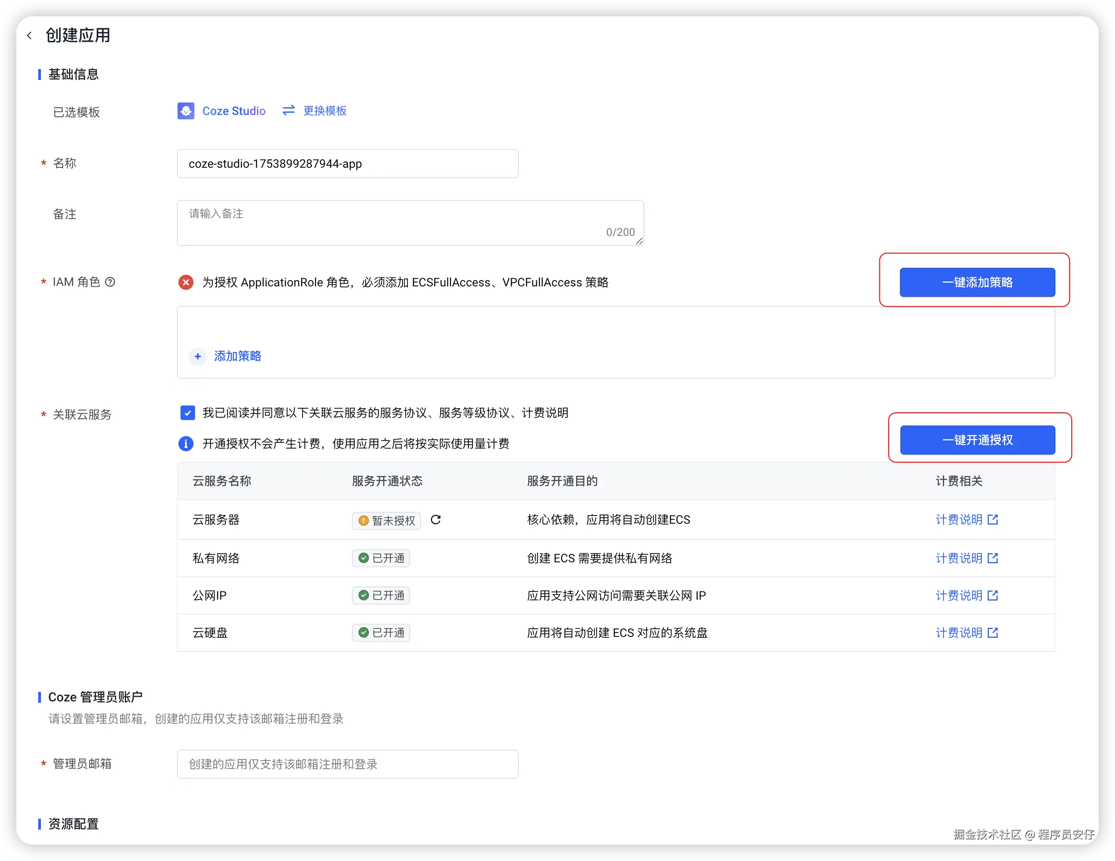Open 计费说明 link for 私有网络

[x=959, y=558]
